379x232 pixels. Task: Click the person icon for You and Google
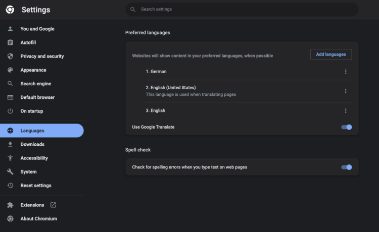point(10,29)
